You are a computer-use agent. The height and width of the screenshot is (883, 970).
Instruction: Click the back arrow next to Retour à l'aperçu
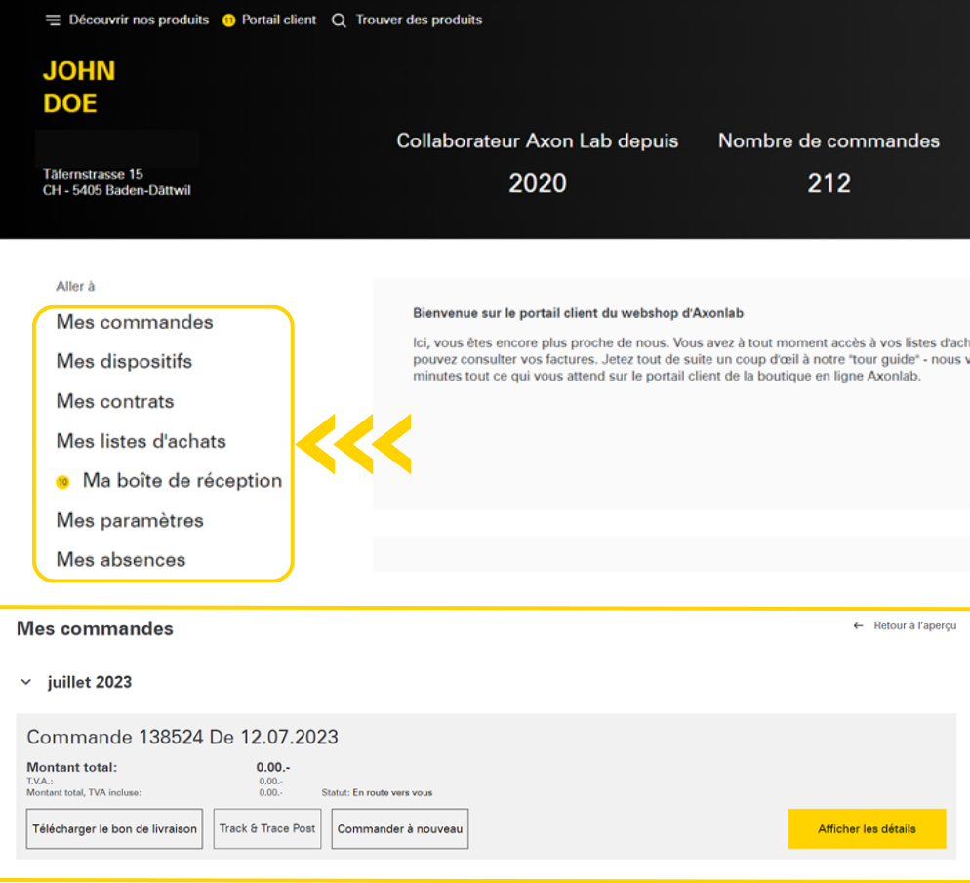click(858, 625)
